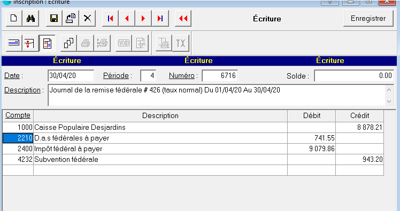Click the grayed document reverse icon
The height and width of the screenshot is (211, 400).
(x=141, y=43)
